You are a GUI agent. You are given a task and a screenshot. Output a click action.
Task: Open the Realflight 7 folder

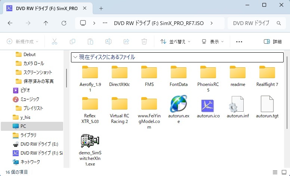point(267,73)
